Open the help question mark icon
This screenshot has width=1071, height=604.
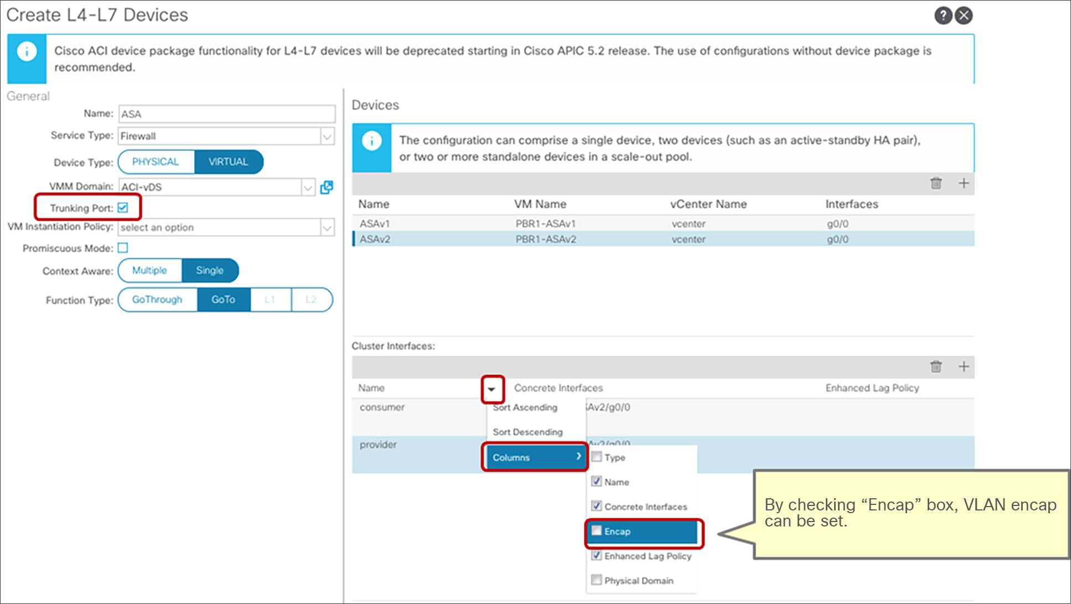pos(943,16)
